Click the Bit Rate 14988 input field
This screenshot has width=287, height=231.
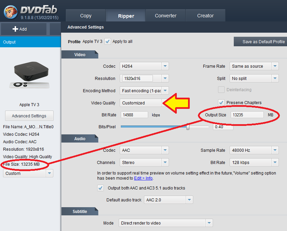(x=134, y=115)
